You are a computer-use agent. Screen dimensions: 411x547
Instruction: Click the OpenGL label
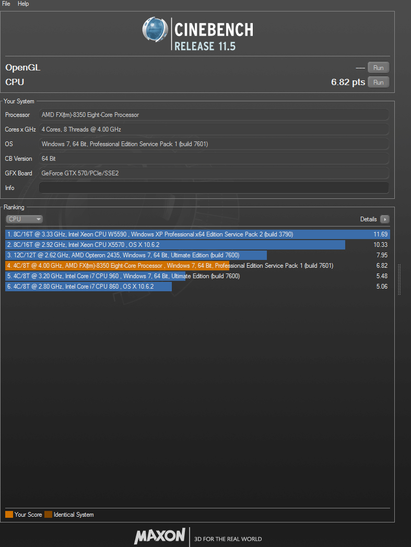click(22, 68)
